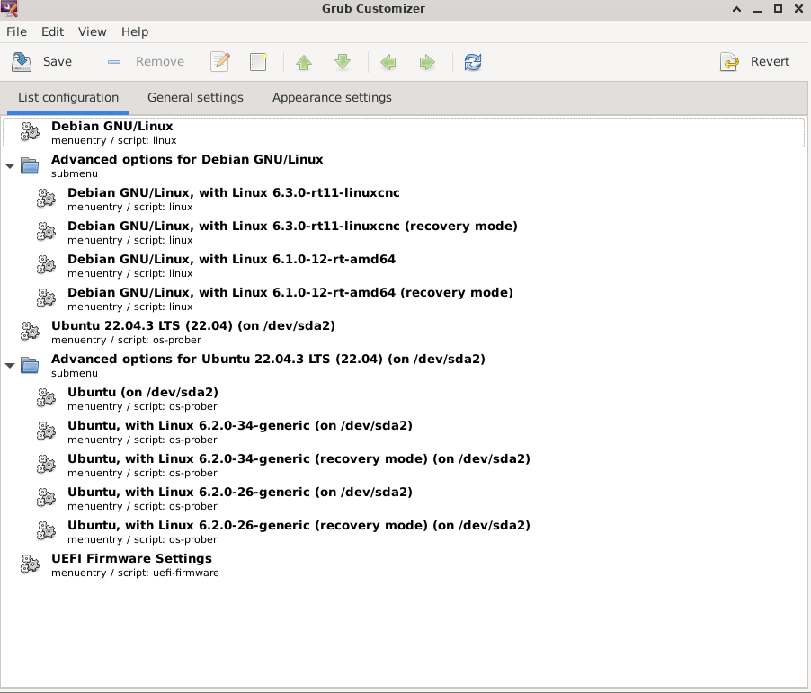Move entry down with green down arrow
811x693 pixels.
point(343,62)
